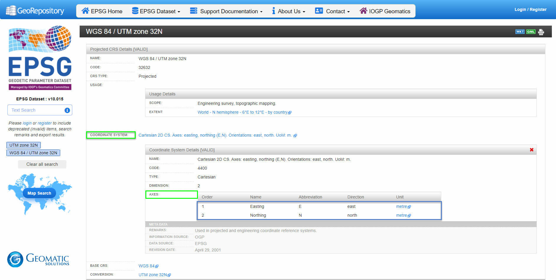Open Map Search on the world map
Screen dimensions: 556x280
(39, 193)
